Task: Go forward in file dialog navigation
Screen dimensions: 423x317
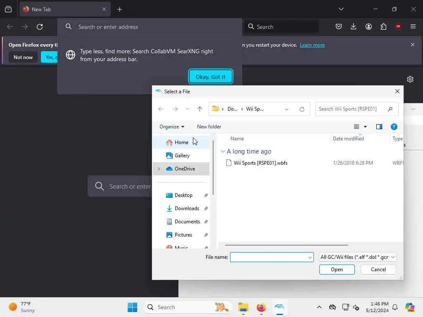Action: click(175, 109)
